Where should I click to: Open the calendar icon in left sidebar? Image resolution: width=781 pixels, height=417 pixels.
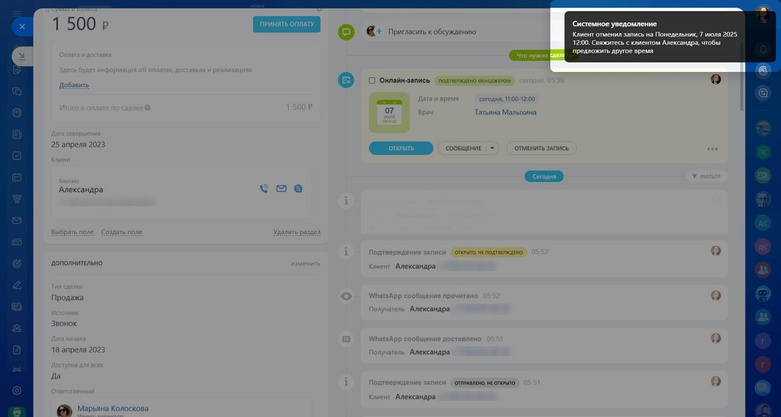point(17,177)
